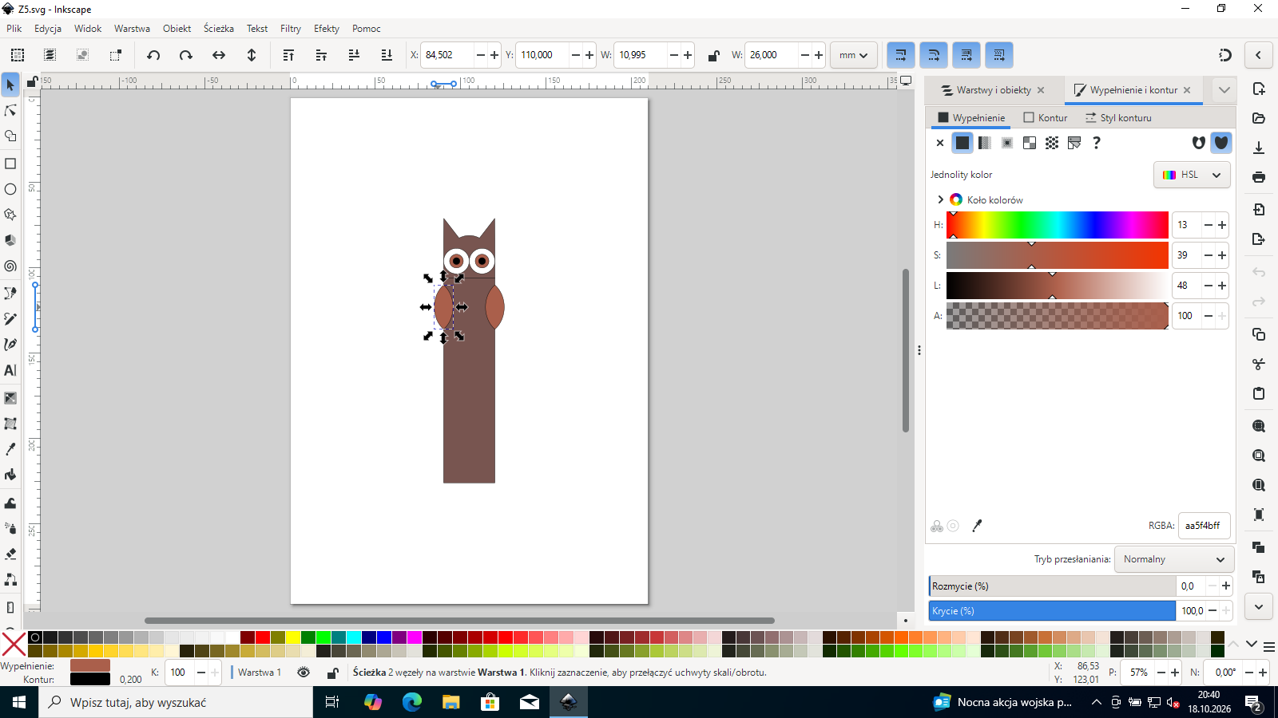Switch to the Styl konturu tab
1278x718 pixels.
click(x=1118, y=117)
